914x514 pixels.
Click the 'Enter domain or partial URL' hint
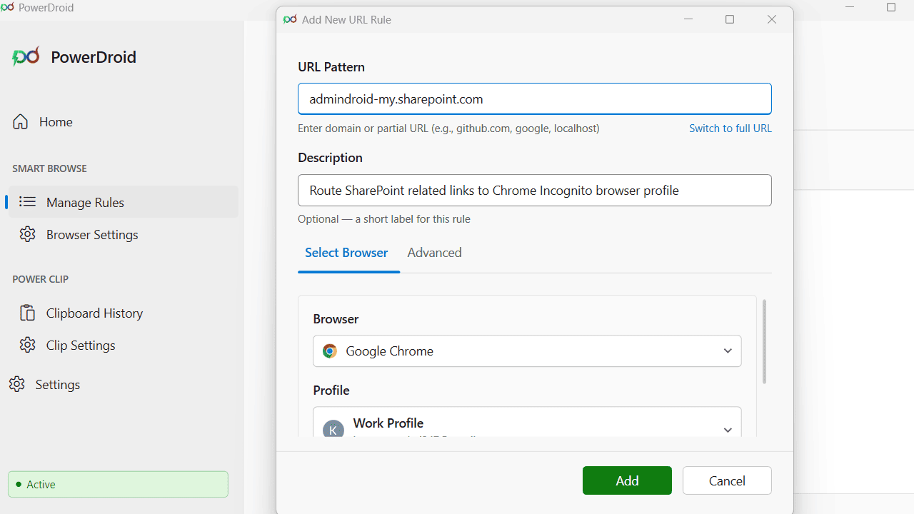tap(448, 128)
